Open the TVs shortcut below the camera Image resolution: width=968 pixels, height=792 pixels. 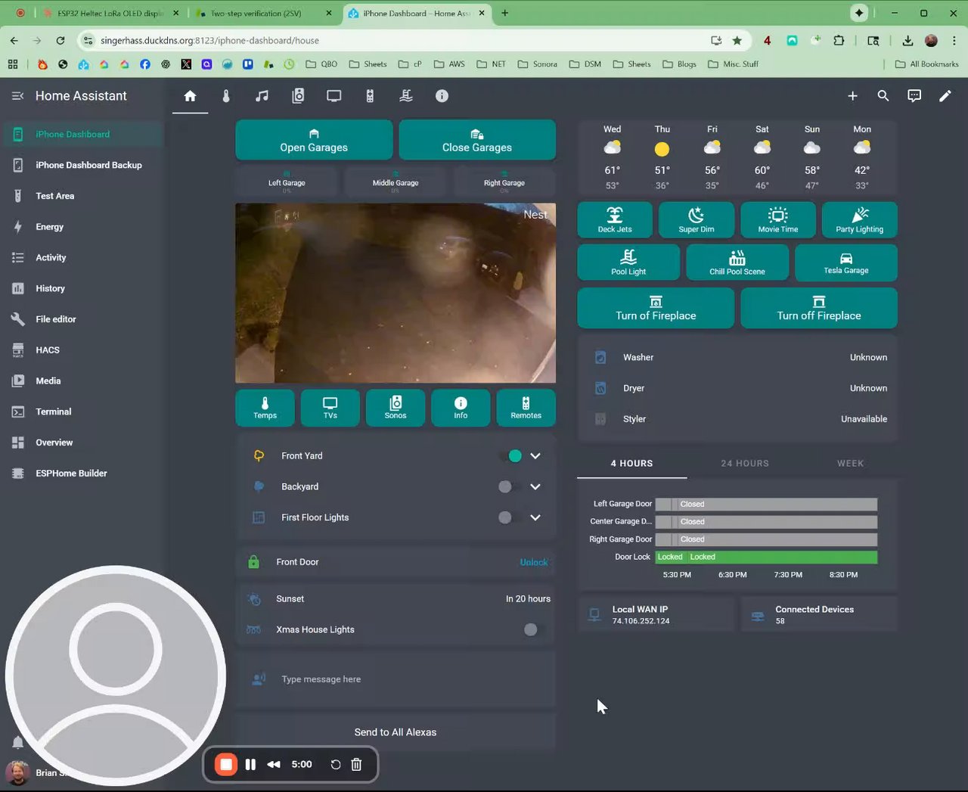(330, 408)
